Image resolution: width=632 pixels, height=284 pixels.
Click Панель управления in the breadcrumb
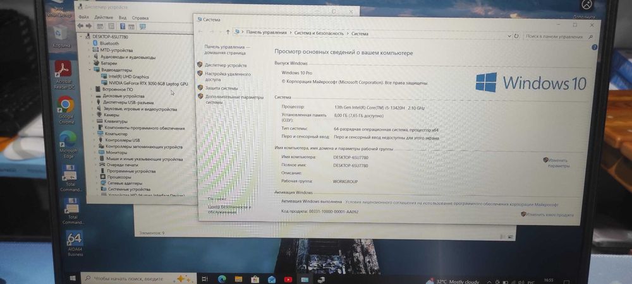(267, 33)
